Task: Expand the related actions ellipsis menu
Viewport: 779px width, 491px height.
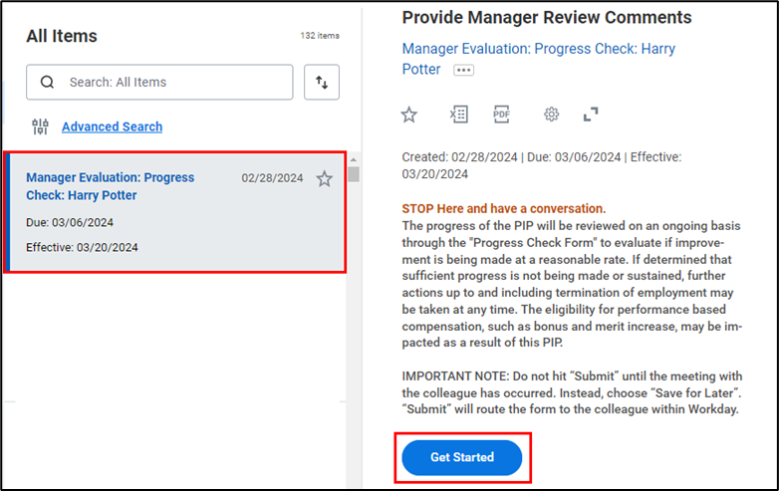Action: click(x=463, y=71)
